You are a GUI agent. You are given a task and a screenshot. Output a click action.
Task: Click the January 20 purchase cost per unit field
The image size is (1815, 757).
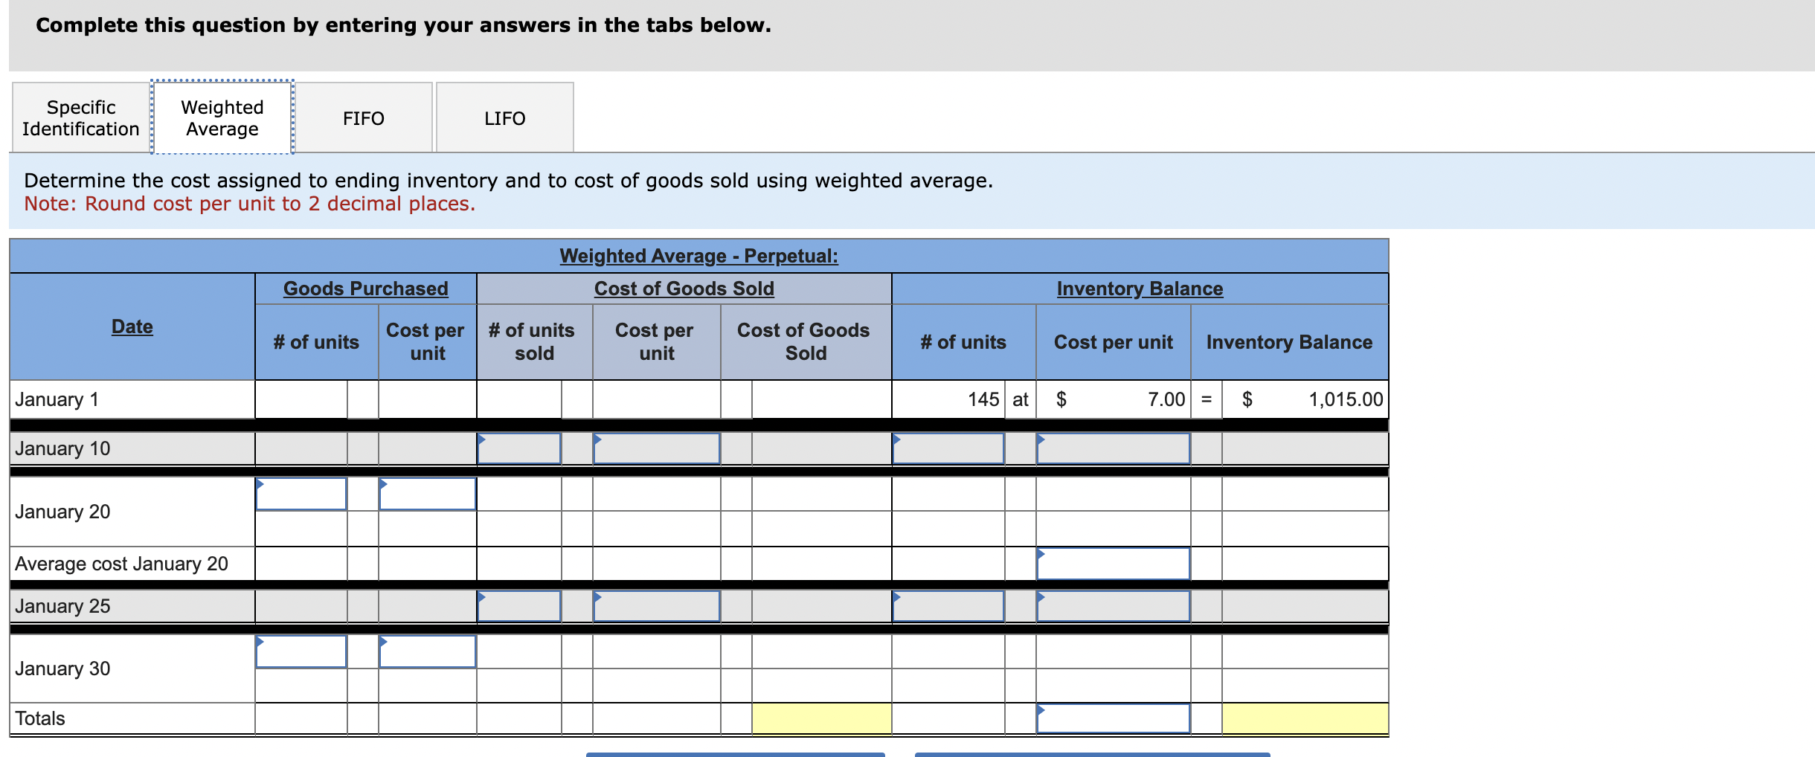pyautogui.click(x=427, y=492)
